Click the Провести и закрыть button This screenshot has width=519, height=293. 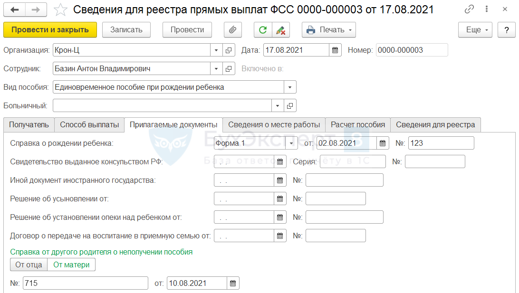[x=50, y=30]
